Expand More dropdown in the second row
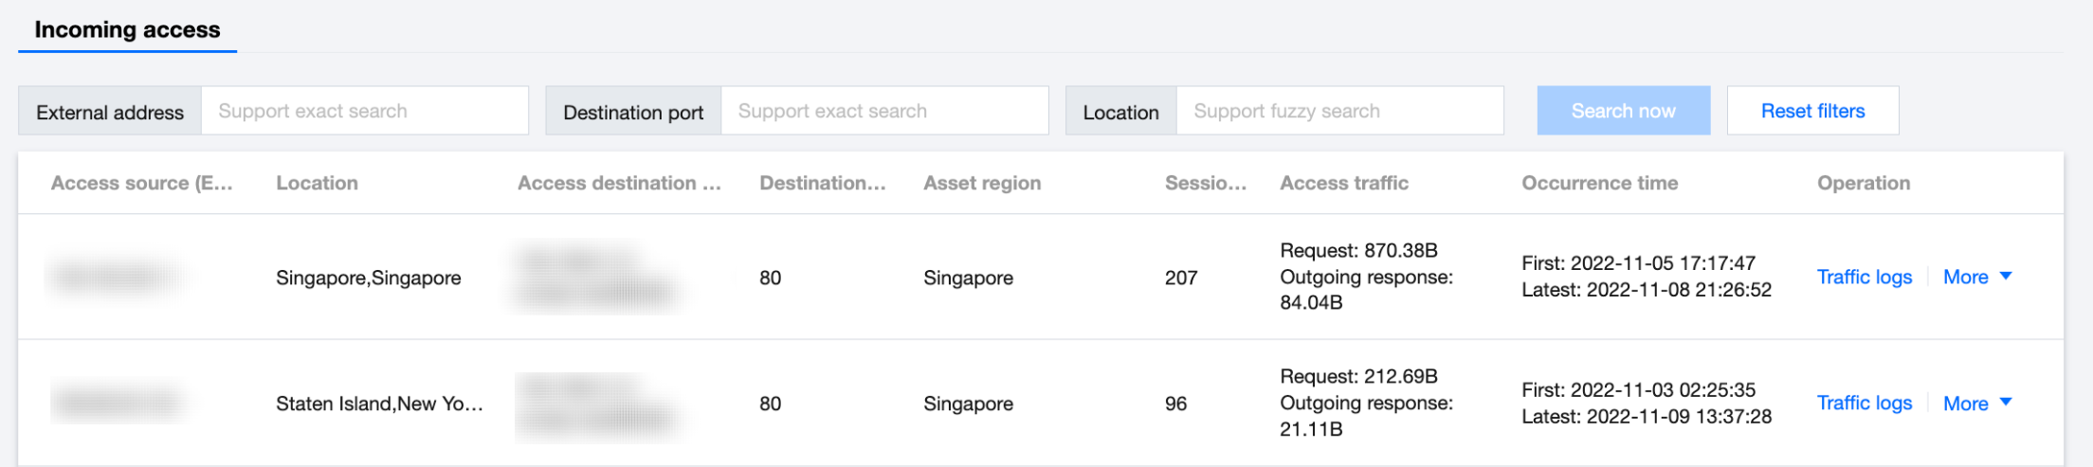The height and width of the screenshot is (467, 2093). (x=1976, y=404)
